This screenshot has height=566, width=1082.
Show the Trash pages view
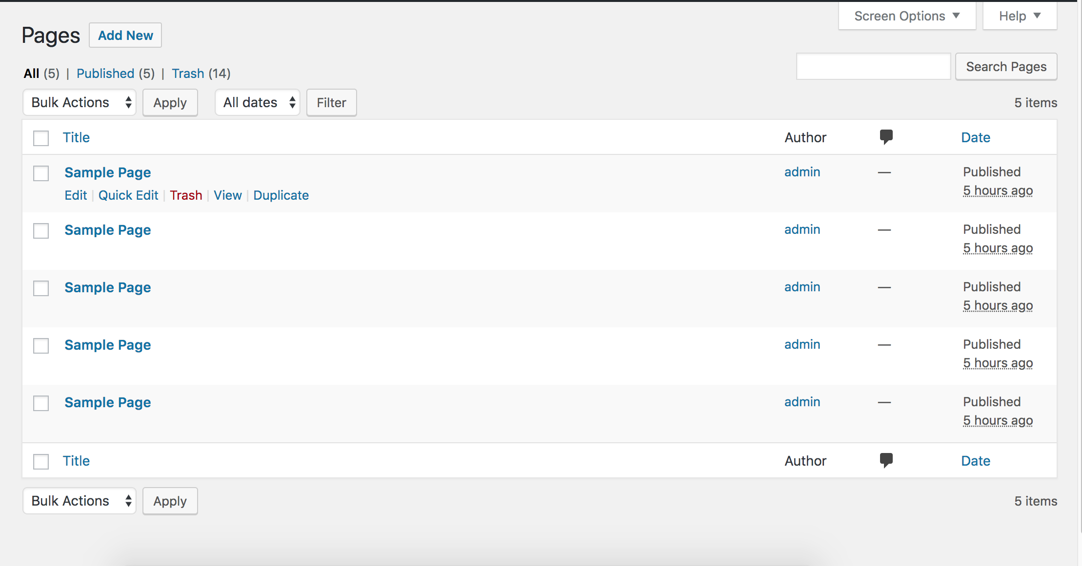(x=188, y=74)
